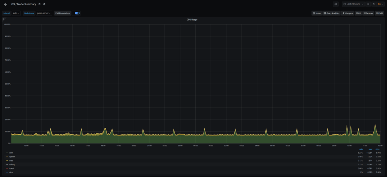This screenshot has height=177, width=387.
Task: Open the CPU Usage panel title menu
Action: 192,20
